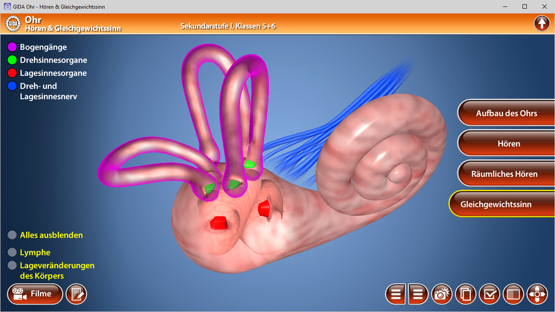
Task: Go to Räumliches Hören section
Action: pos(504,174)
